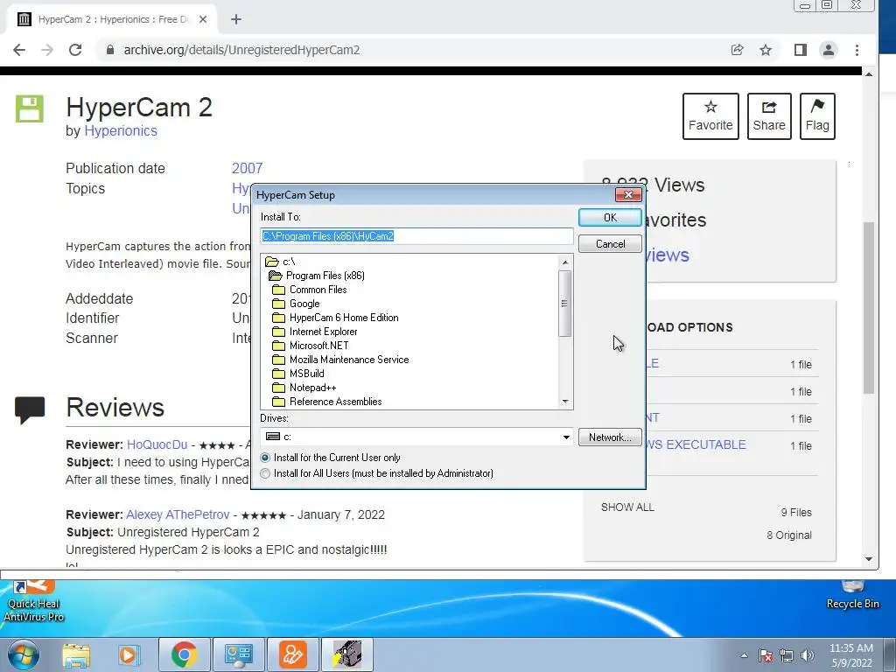
Task: Select Install for the Current User only
Action: click(330, 458)
